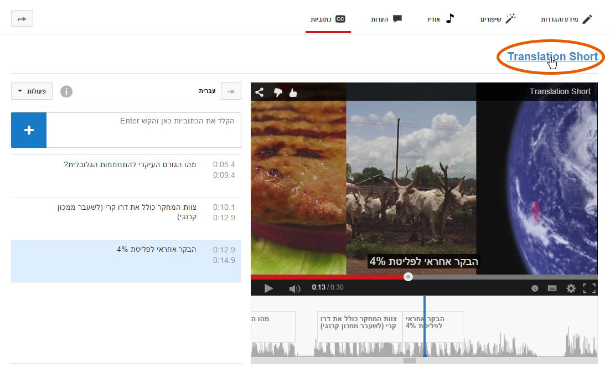Click the Translation Short title in player
Viewport: 610px width, 367px height.
coord(560,91)
